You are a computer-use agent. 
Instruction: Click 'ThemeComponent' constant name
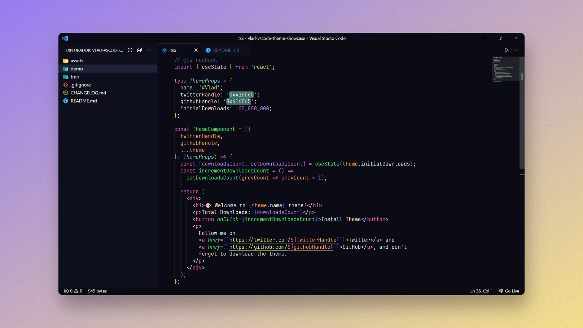[x=214, y=129]
